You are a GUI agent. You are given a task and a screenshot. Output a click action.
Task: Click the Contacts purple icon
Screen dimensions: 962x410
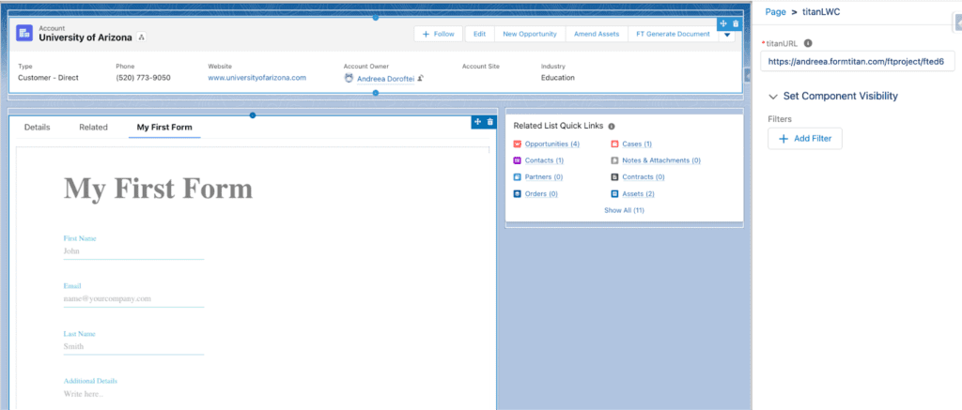(x=518, y=160)
